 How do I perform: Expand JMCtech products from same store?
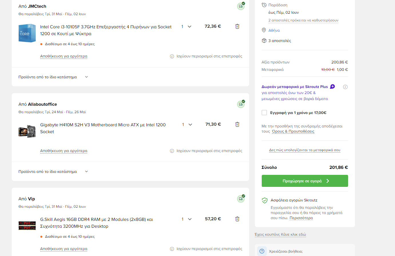click(x=53, y=77)
